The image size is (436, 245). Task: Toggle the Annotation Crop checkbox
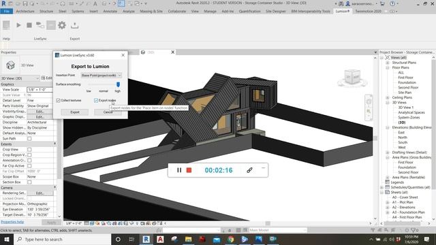point(29,161)
